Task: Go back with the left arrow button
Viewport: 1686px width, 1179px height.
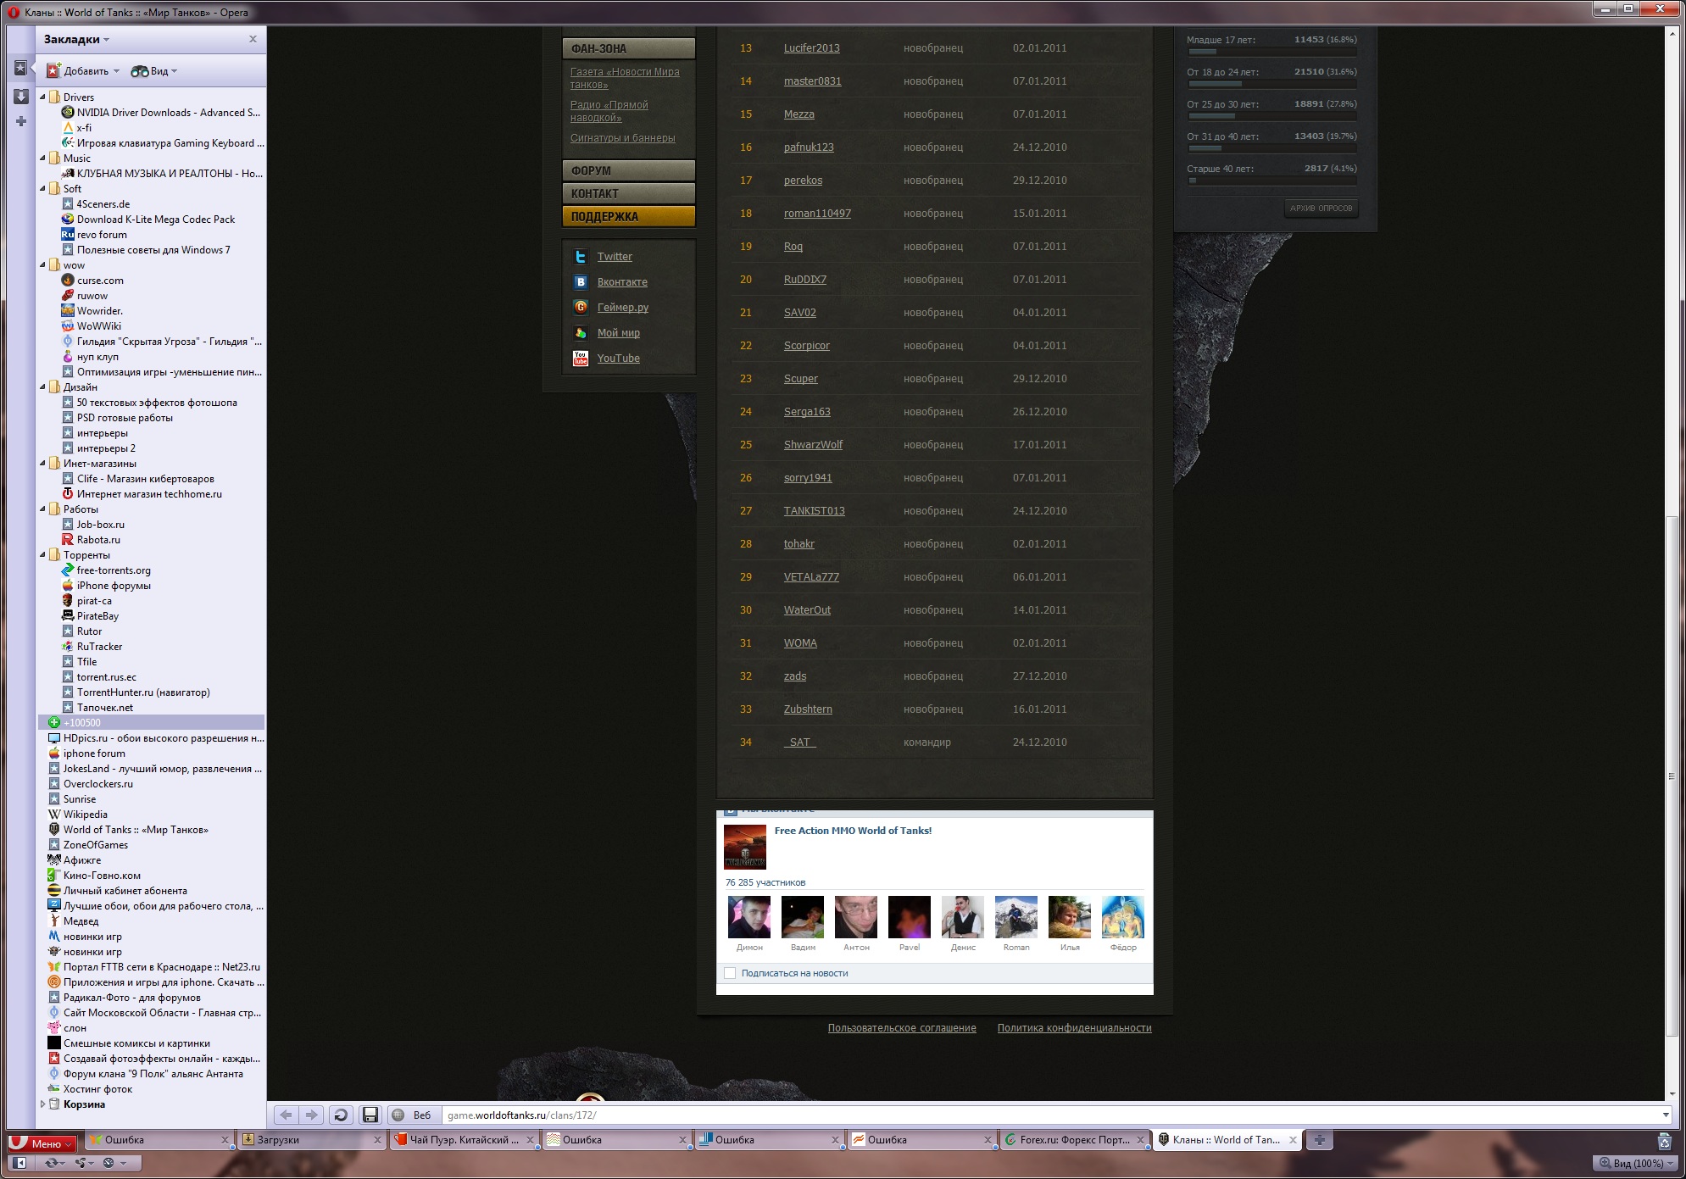Action: [286, 1115]
